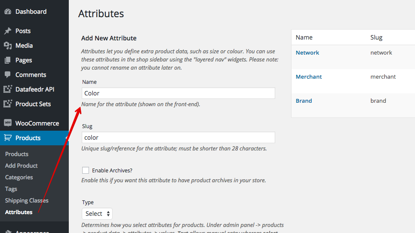
Task: Click the Slug input field
Action: (178, 137)
